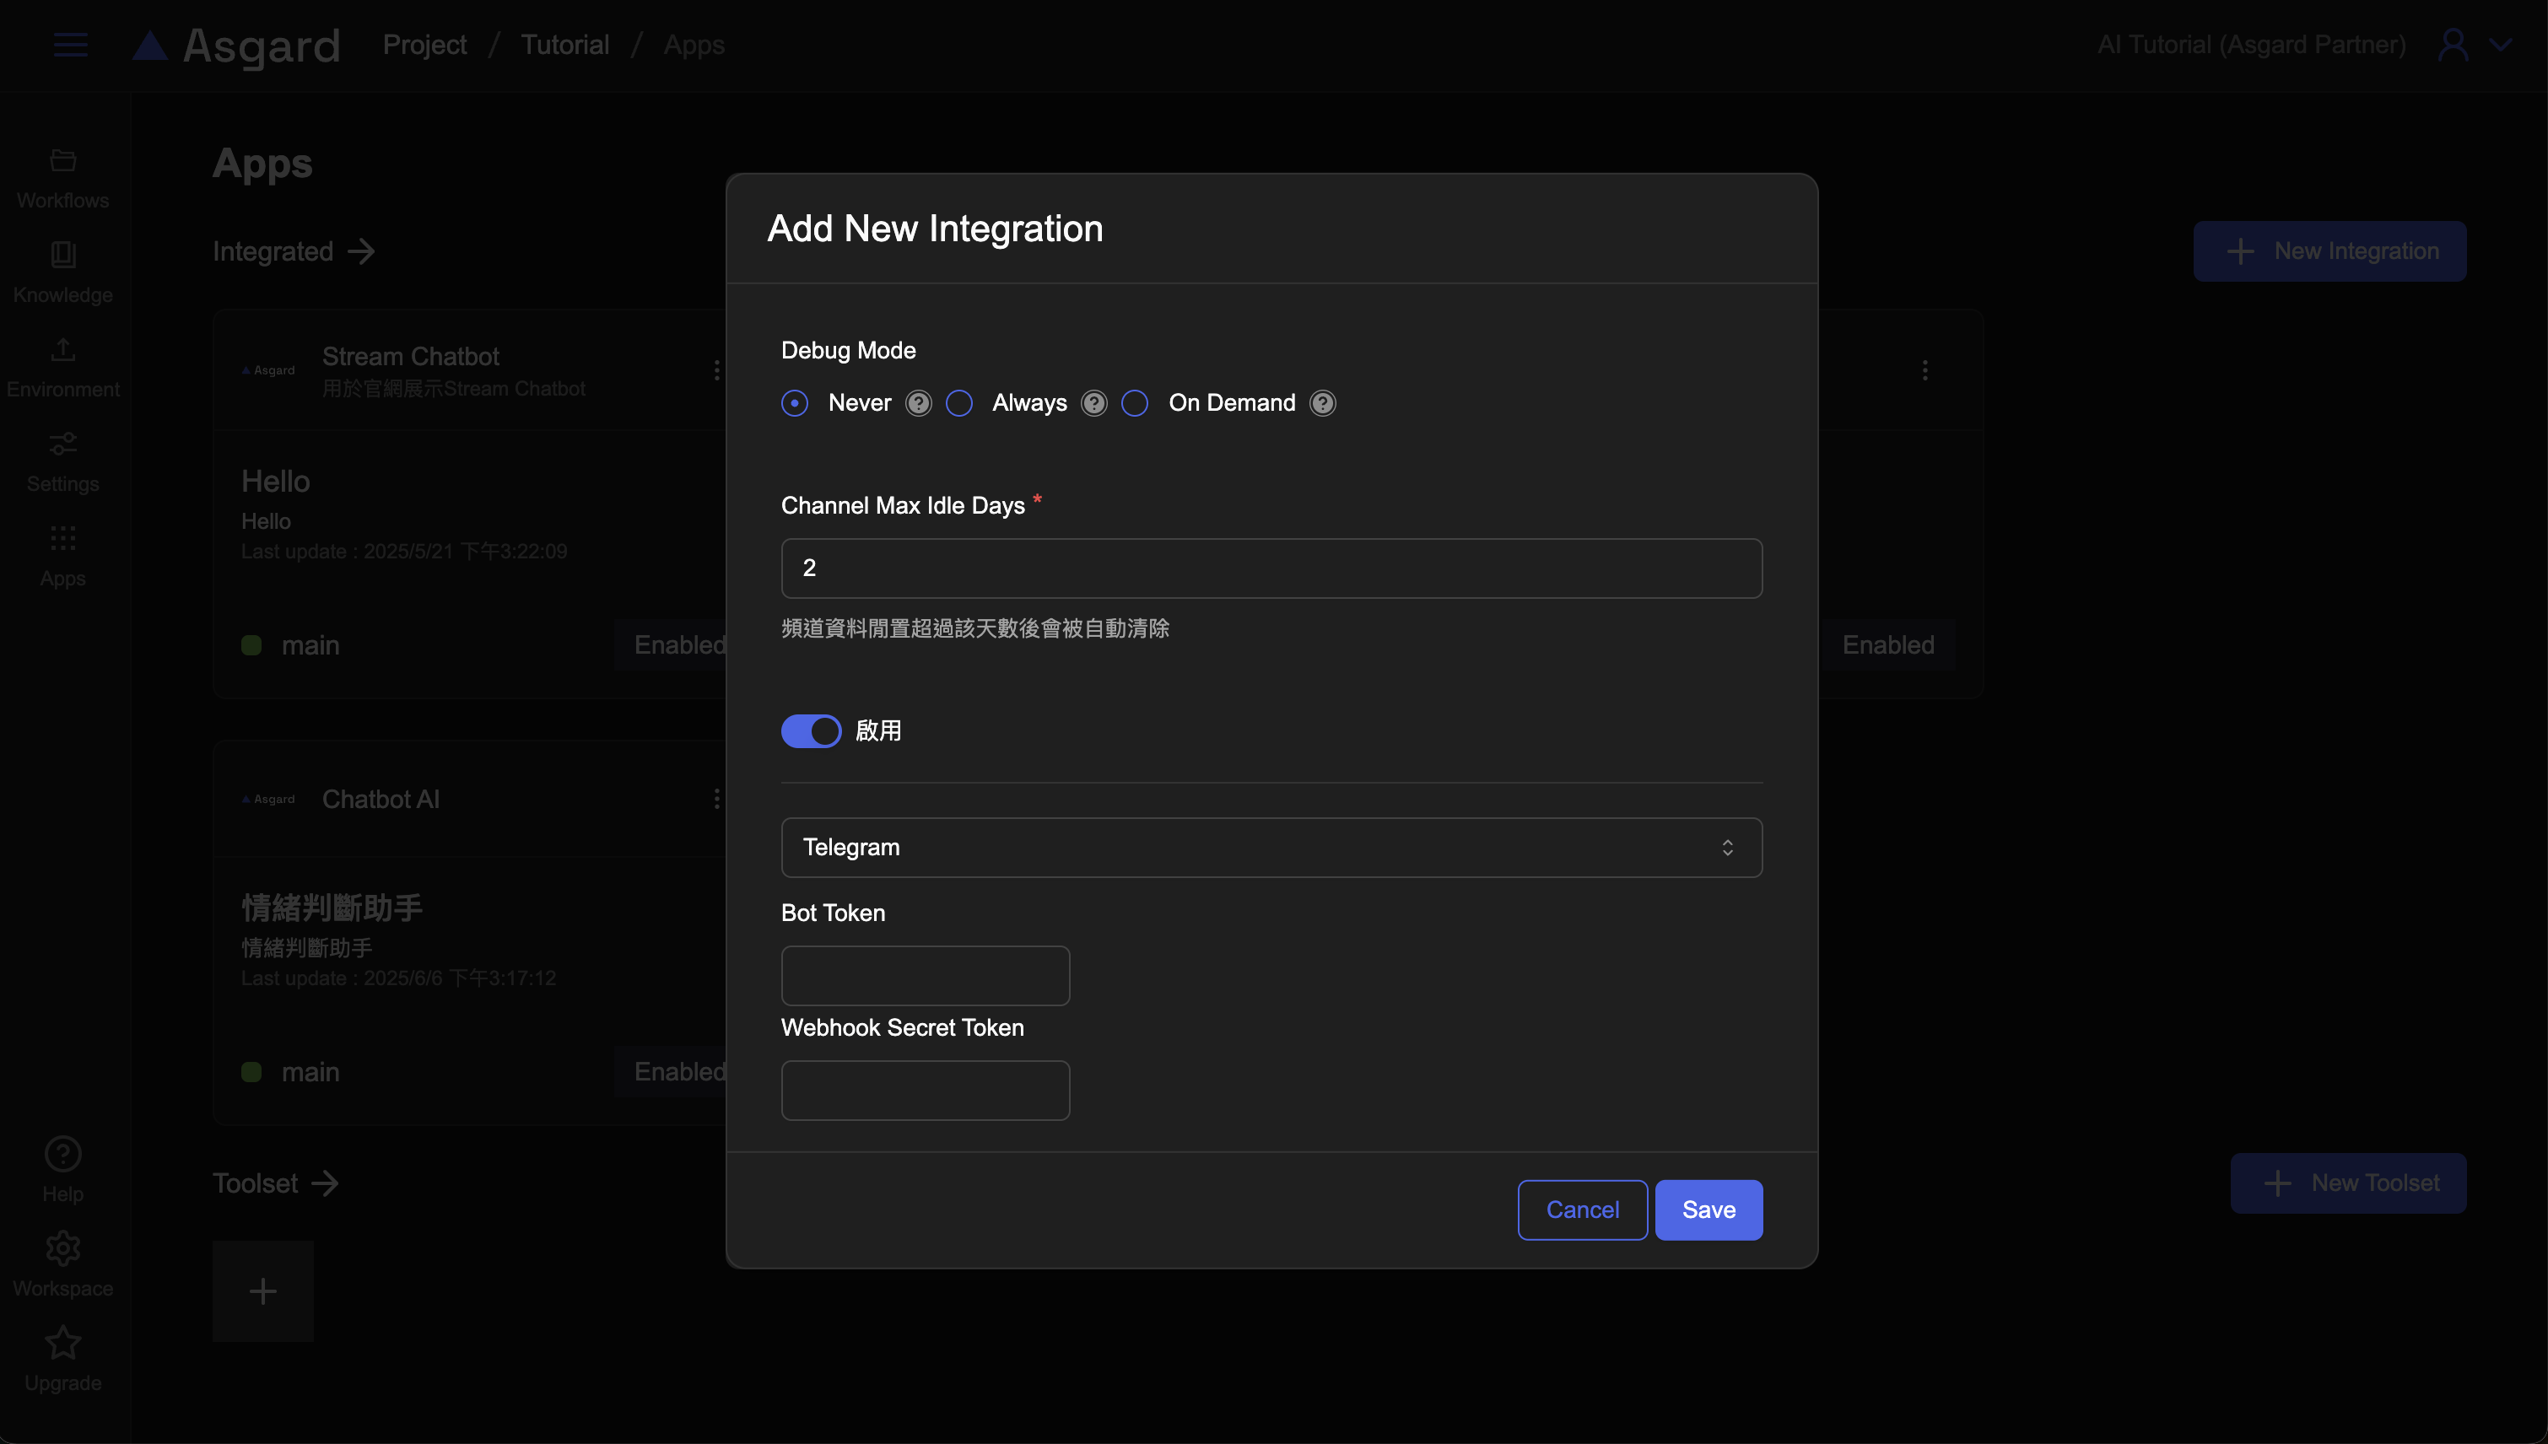Click the Asgard logo icon
The image size is (2548, 1444).
(151, 46)
